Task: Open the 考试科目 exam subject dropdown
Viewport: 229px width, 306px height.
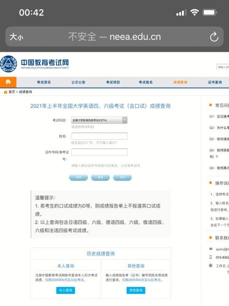Action: click(x=99, y=120)
